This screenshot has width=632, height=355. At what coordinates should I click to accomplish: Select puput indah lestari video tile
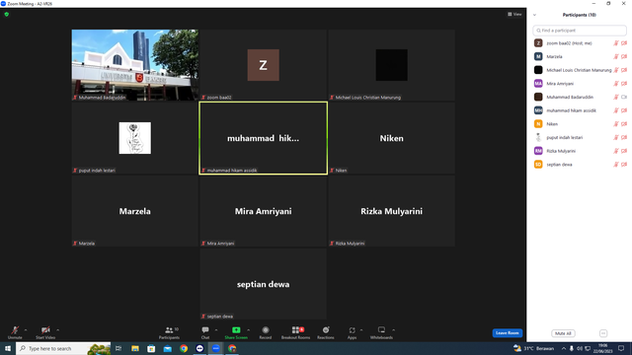pos(135,138)
